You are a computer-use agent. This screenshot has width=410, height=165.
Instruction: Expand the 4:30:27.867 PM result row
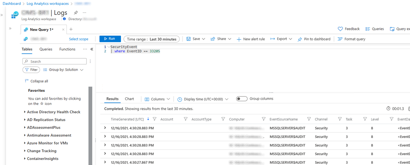[x=105, y=162]
